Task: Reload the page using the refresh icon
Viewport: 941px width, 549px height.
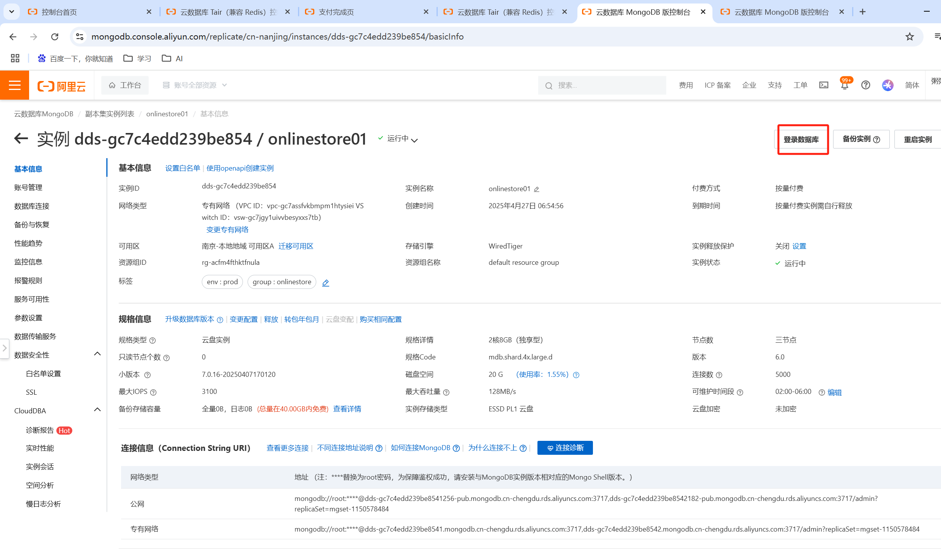Action: [55, 36]
